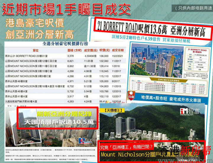The height and width of the screenshot is (163, 213).
Task: Click the date cell 9/2017
Action: (116, 81)
